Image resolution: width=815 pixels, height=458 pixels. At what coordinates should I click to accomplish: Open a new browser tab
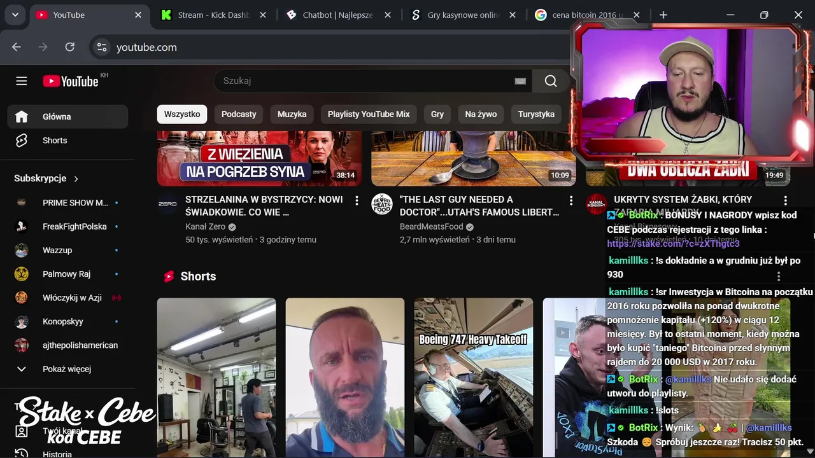pyautogui.click(x=663, y=15)
